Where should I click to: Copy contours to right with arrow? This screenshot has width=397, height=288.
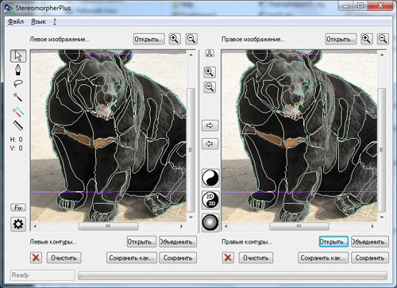coord(210,125)
